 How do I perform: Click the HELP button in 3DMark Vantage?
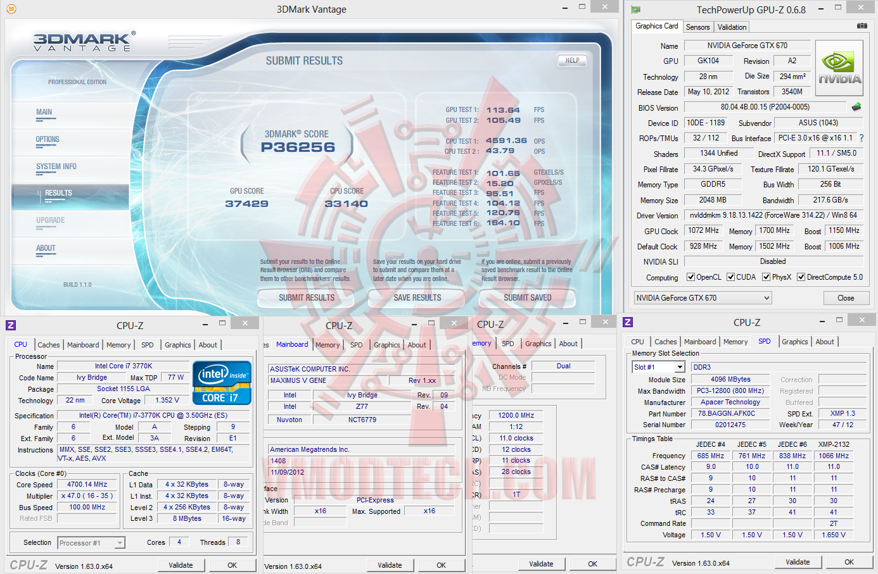pyautogui.click(x=573, y=60)
